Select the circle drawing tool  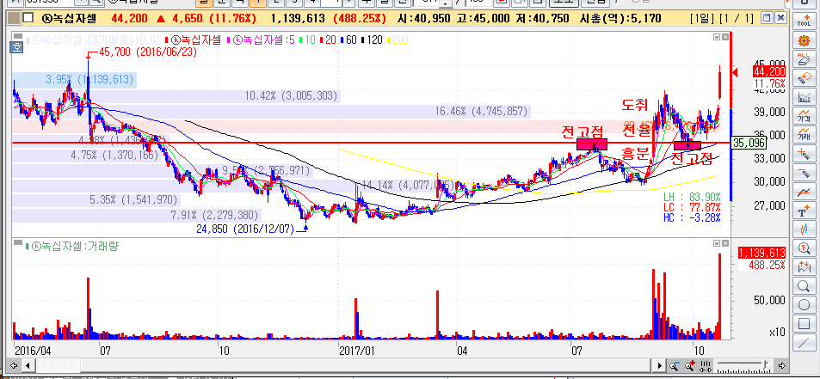click(x=805, y=305)
